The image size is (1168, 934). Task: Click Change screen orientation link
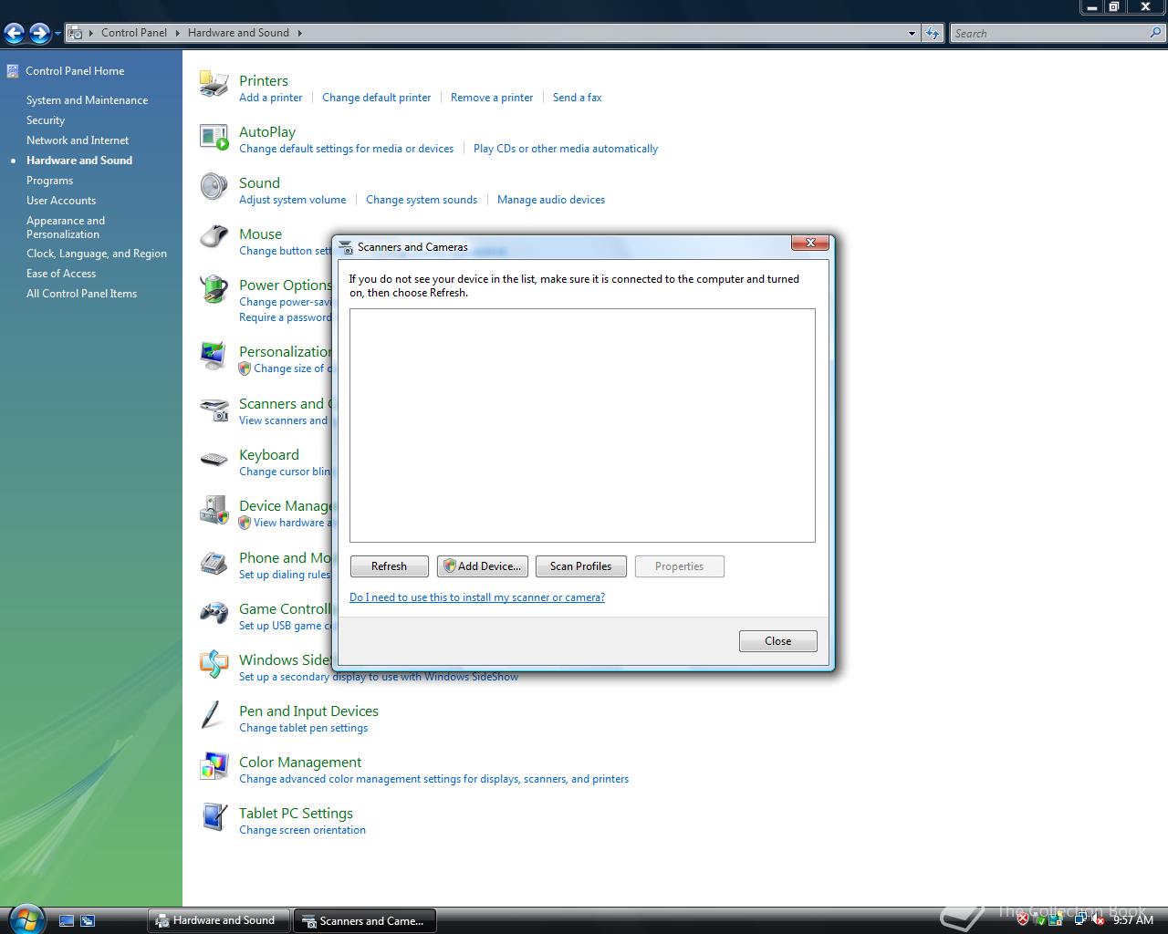click(302, 830)
